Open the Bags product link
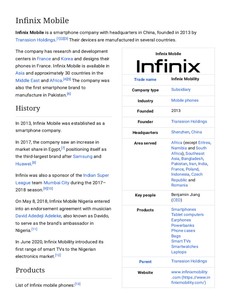The image size is (230, 307). [176, 236]
